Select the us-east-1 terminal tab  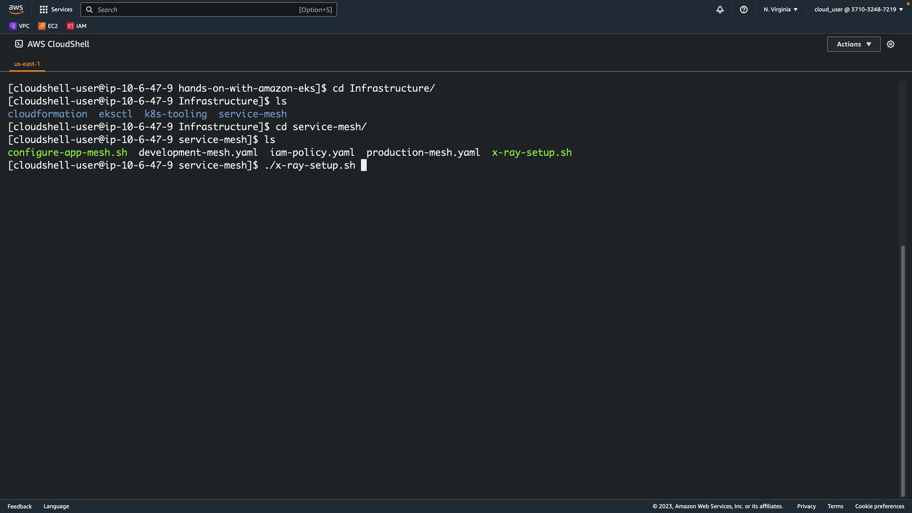(27, 64)
